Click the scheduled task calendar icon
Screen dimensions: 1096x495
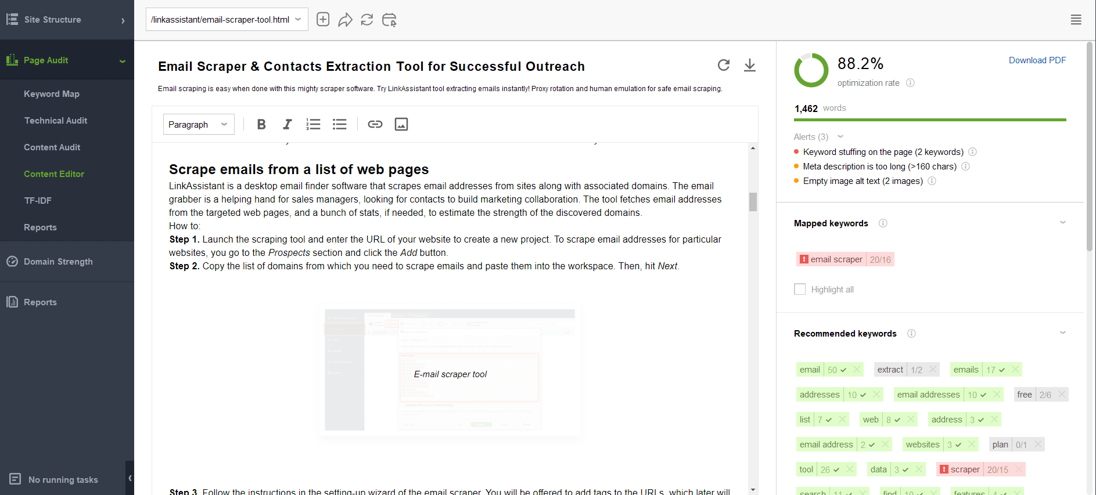pyautogui.click(x=389, y=20)
